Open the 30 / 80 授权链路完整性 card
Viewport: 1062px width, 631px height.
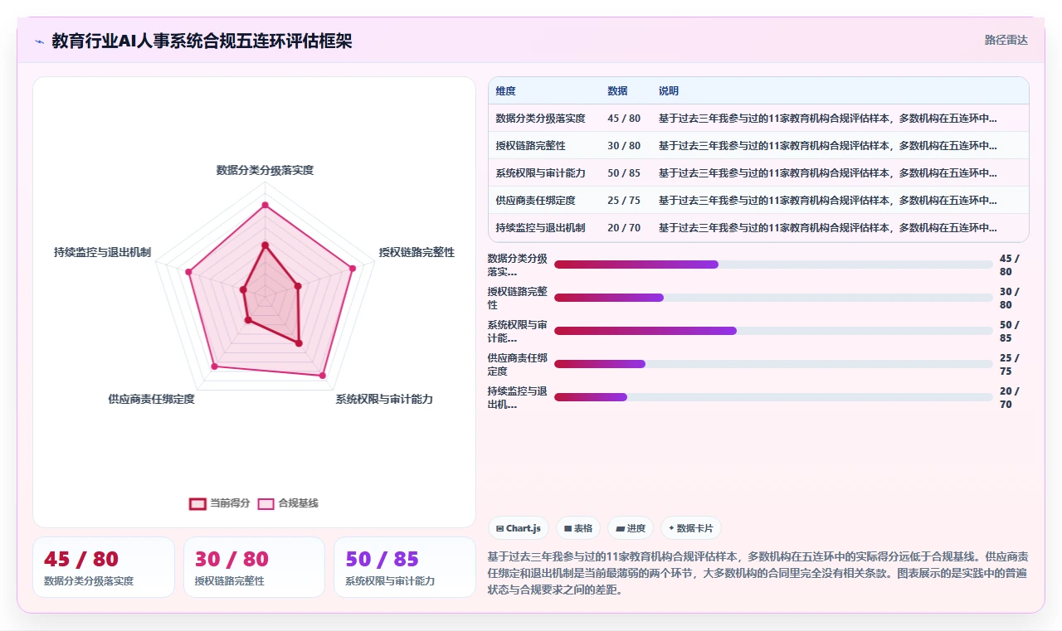point(254,567)
